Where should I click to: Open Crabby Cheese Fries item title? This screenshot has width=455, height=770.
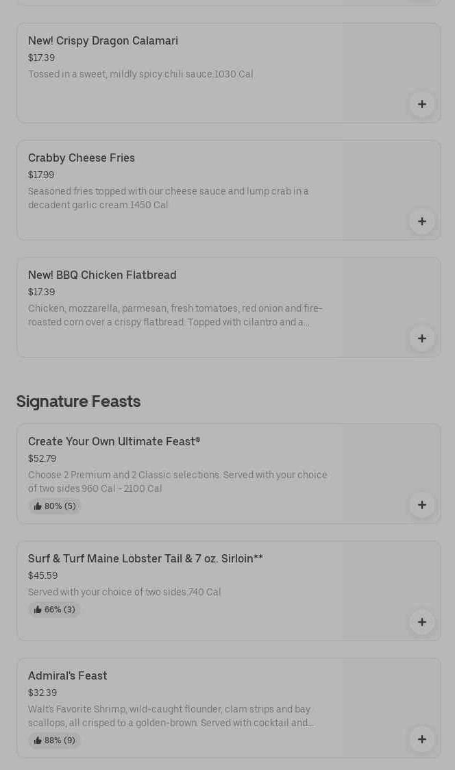click(x=82, y=158)
